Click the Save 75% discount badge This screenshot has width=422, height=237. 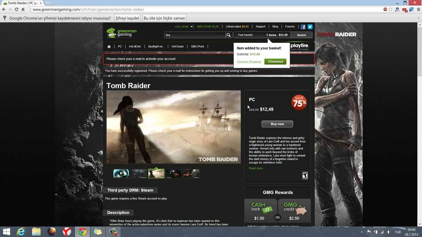pos(299,102)
